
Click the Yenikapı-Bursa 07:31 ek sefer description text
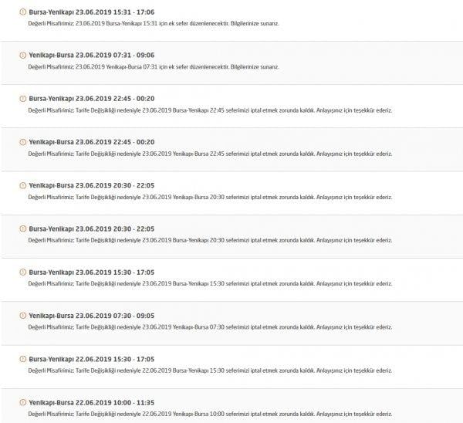click(154, 67)
